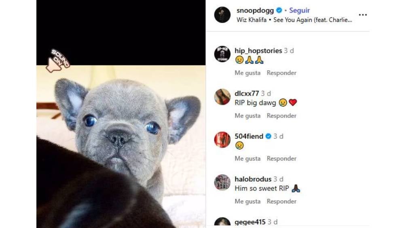The height and width of the screenshot is (228, 406).
Task: Open 504fiend profile picture
Action: (x=222, y=140)
